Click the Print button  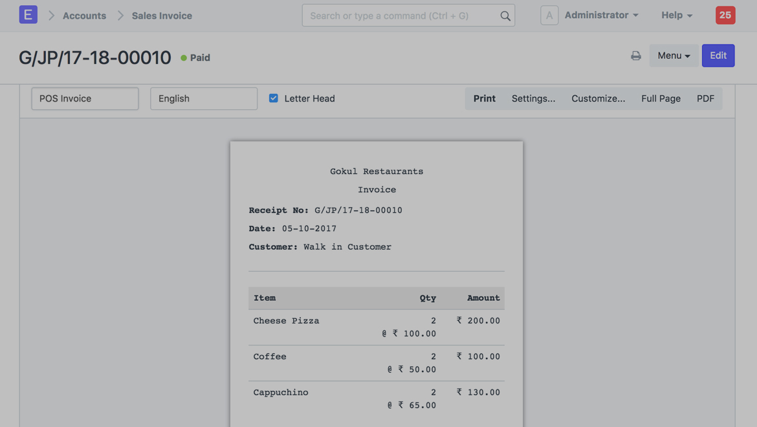click(484, 98)
